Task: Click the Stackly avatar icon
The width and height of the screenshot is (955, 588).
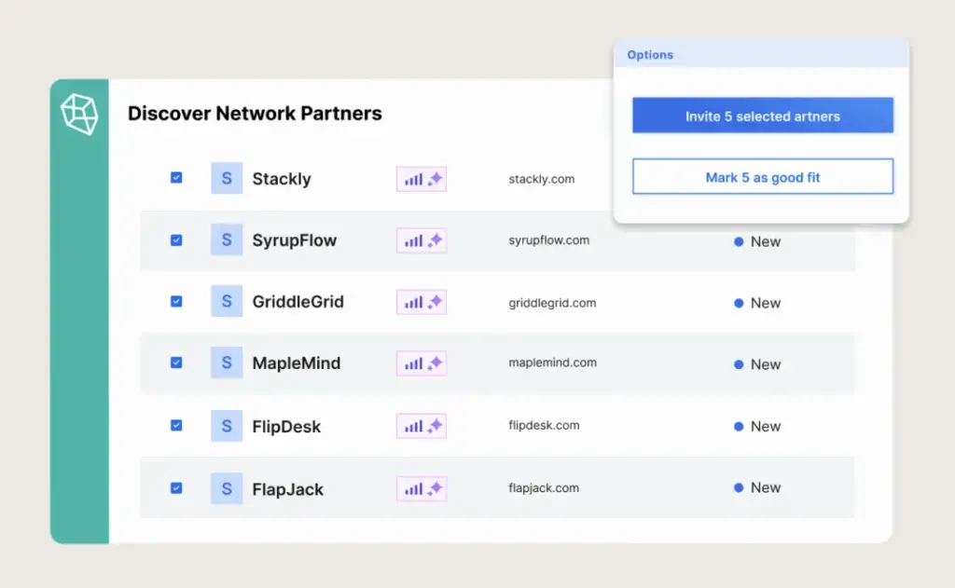Action: (x=227, y=178)
